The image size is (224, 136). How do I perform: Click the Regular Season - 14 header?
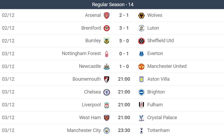[113, 5]
